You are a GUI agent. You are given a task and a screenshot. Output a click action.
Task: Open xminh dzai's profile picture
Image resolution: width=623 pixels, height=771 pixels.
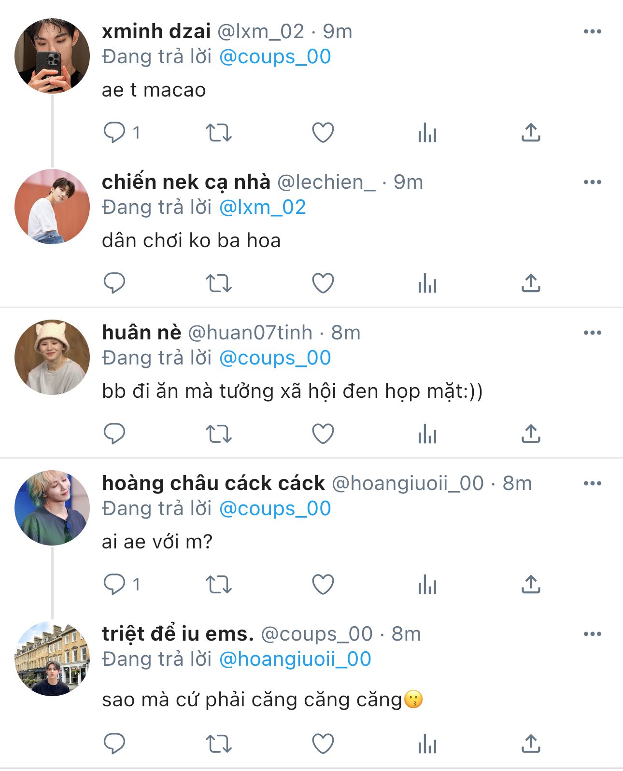point(52,56)
